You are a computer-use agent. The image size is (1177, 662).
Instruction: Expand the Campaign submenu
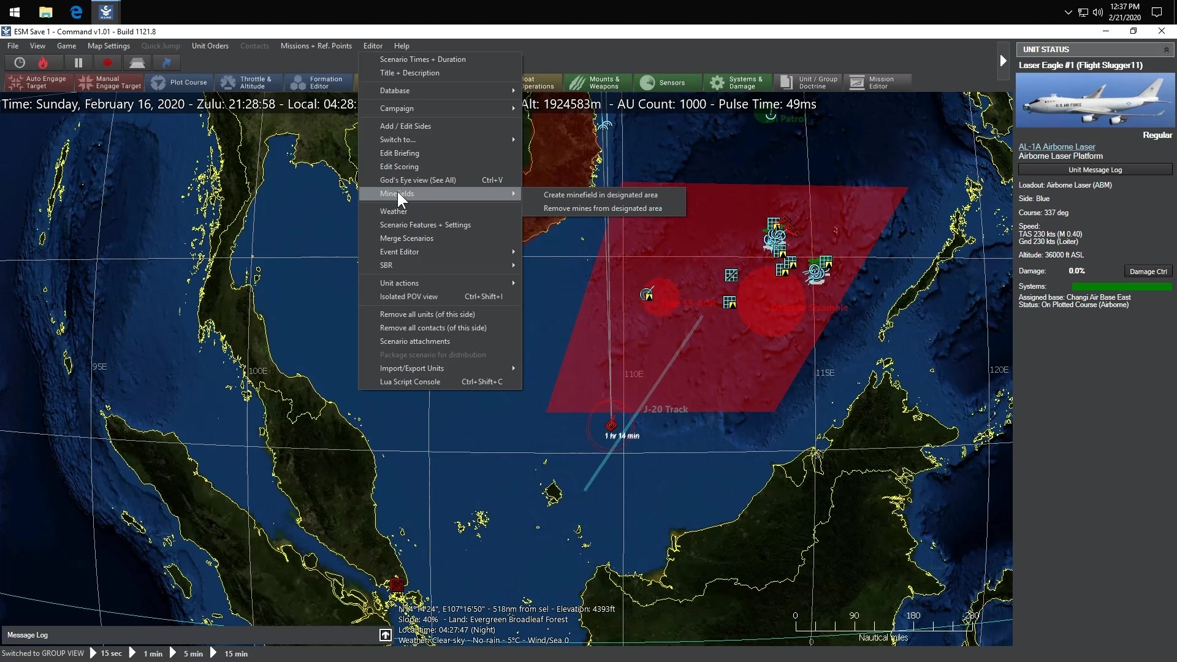[x=440, y=108]
